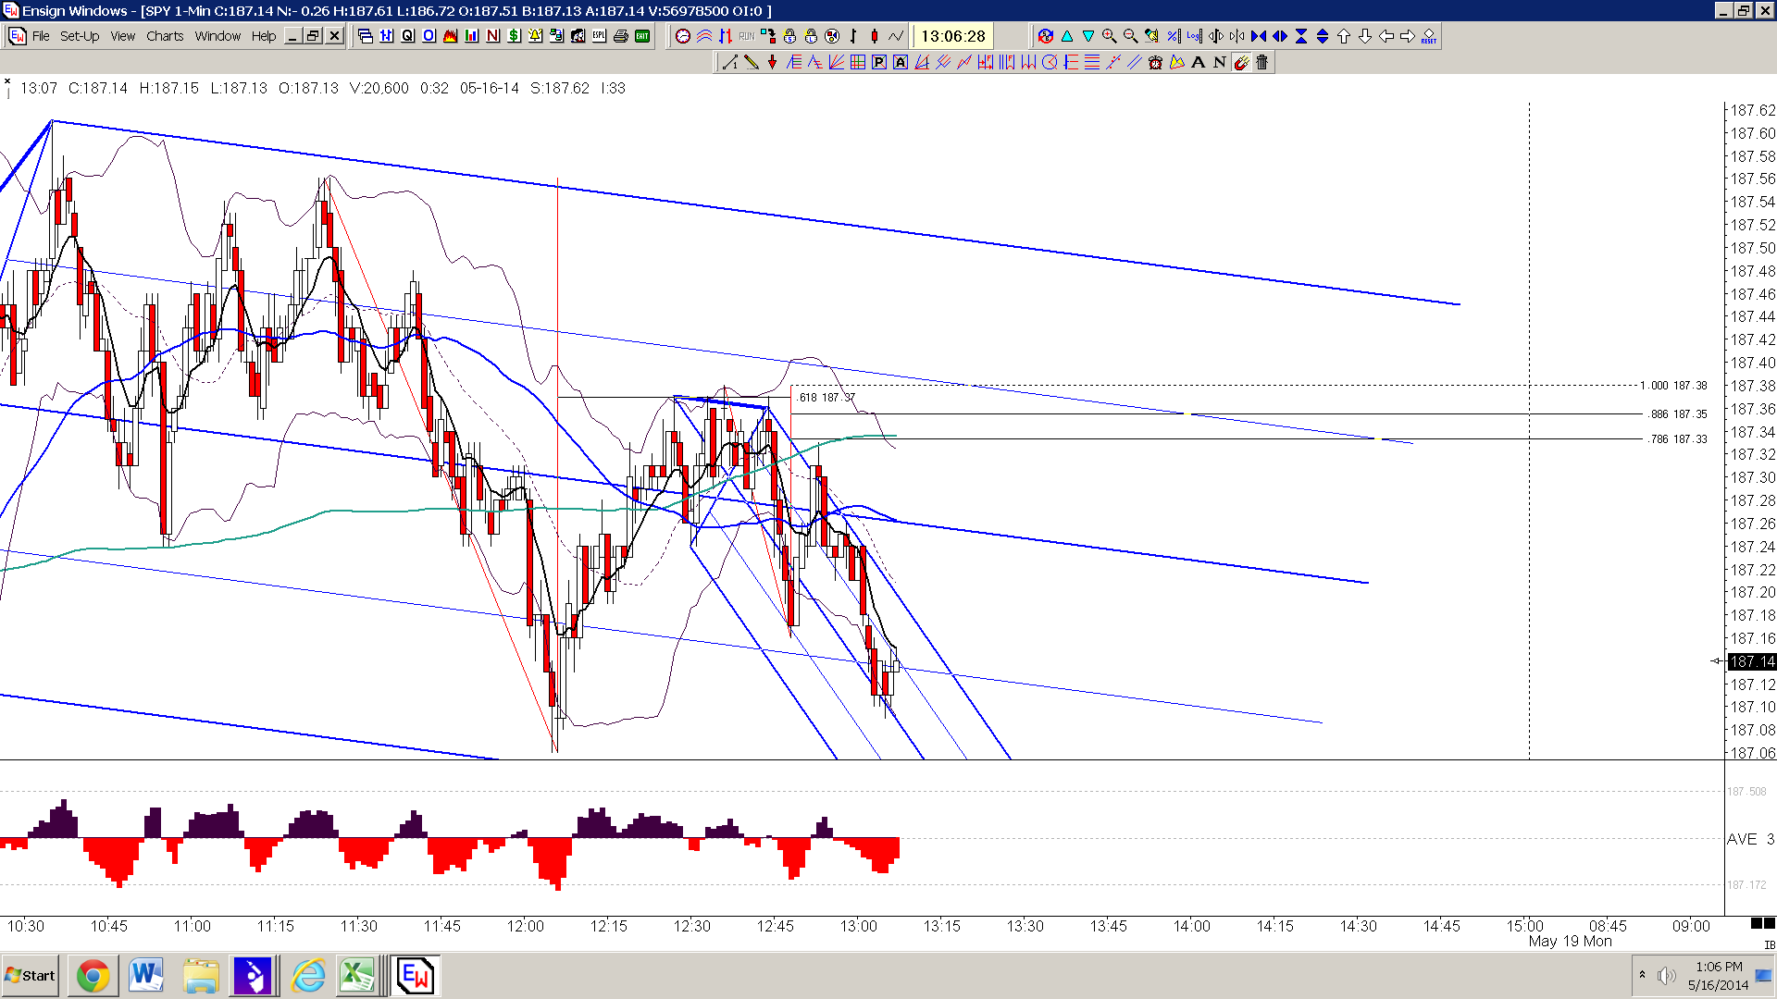This screenshot has height=999, width=1777.
Task: Select the circle/arc drawing tool
Action: 1050,62
